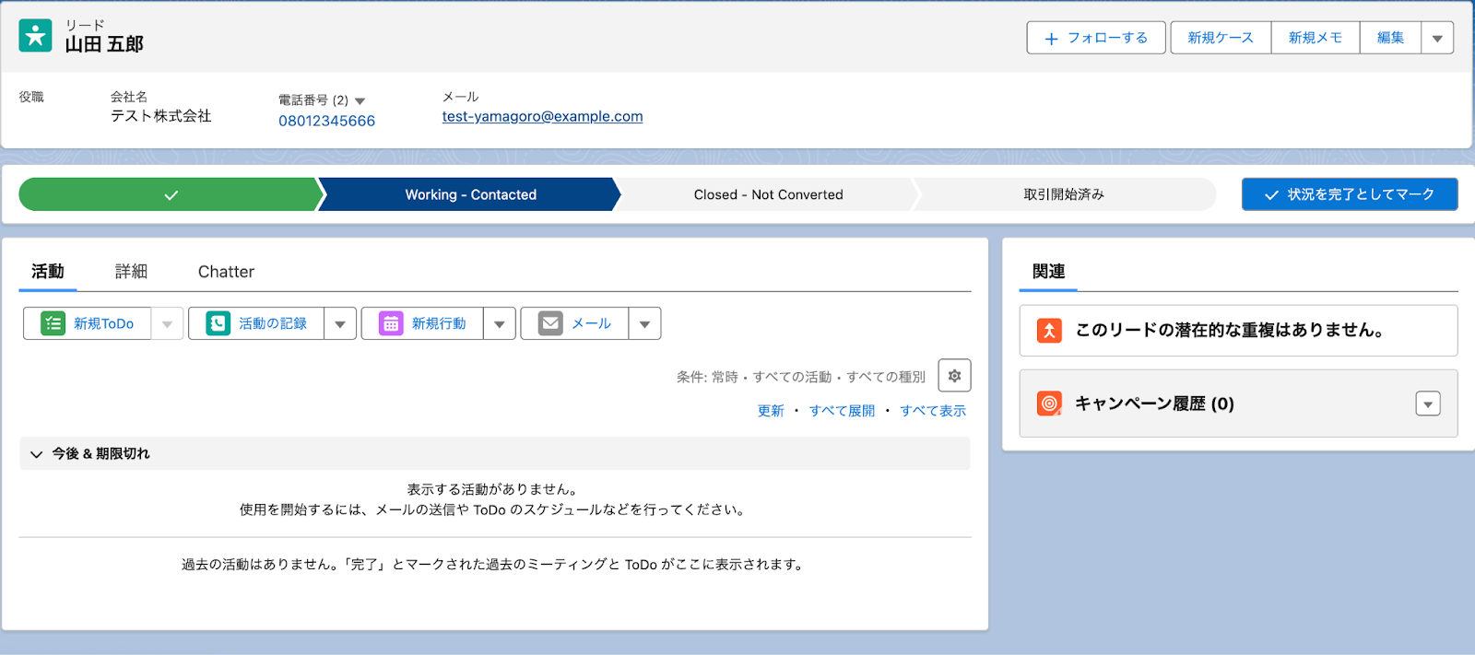Click the duplicate notice このリードの潜在的な重複はありません。
This screenshot has width=1475, height=655.
(x=1230, y=330)
